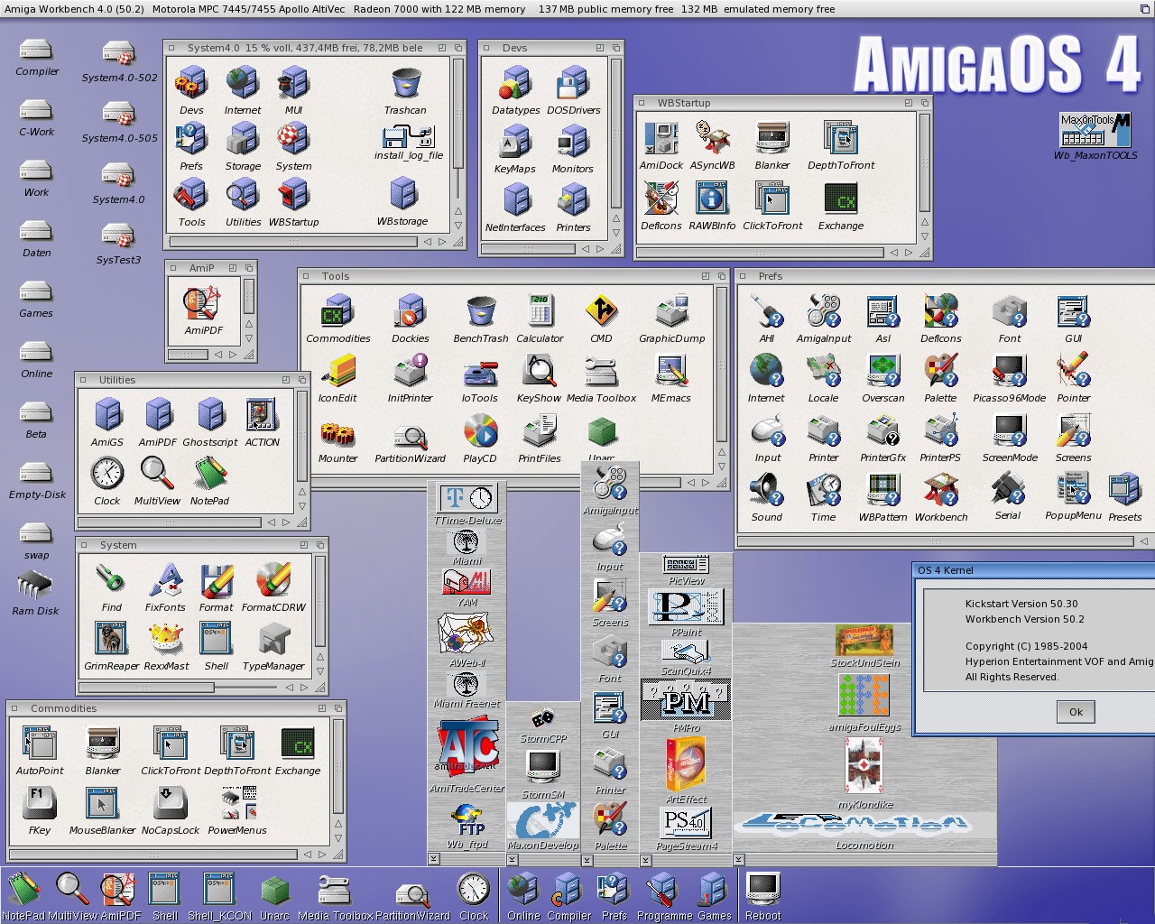Click the OS 4 Kernel dialog title bar

[1034, 570]
